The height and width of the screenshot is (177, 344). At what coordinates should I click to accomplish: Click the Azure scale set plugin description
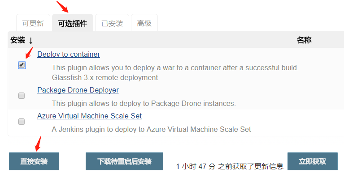pyautogui.click(x=152, y=129)
